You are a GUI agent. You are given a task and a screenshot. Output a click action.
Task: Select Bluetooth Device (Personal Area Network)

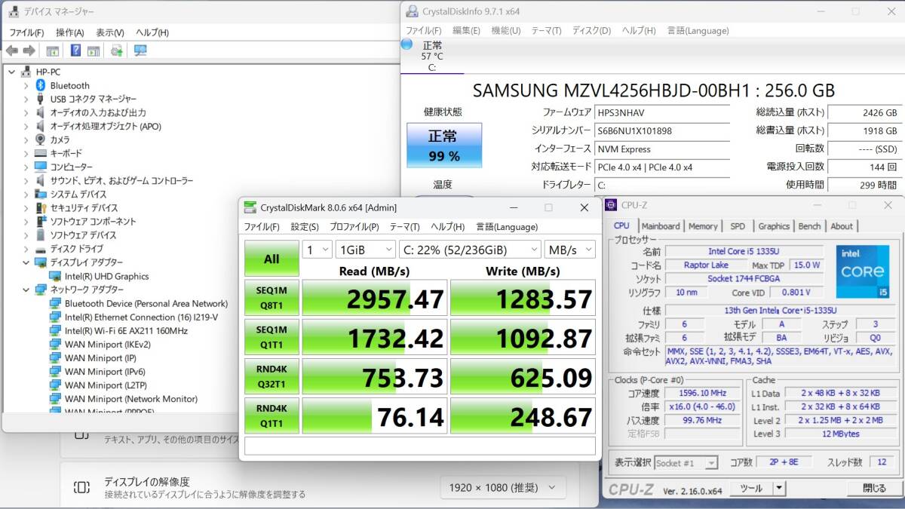[x=146, y=303]
